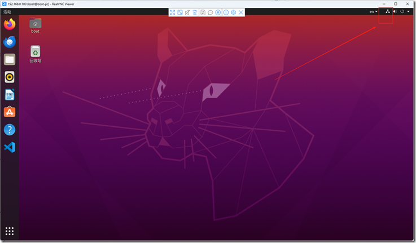416x243 pixels.
Task: Show the applications grid
Action: pyautogui.click(x=10, y=231)
